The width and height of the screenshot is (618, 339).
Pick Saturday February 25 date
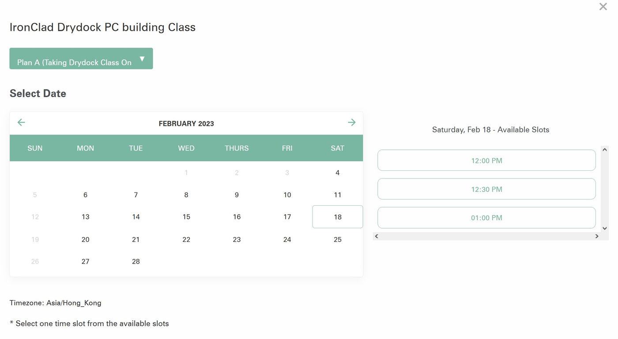[338, 239]
